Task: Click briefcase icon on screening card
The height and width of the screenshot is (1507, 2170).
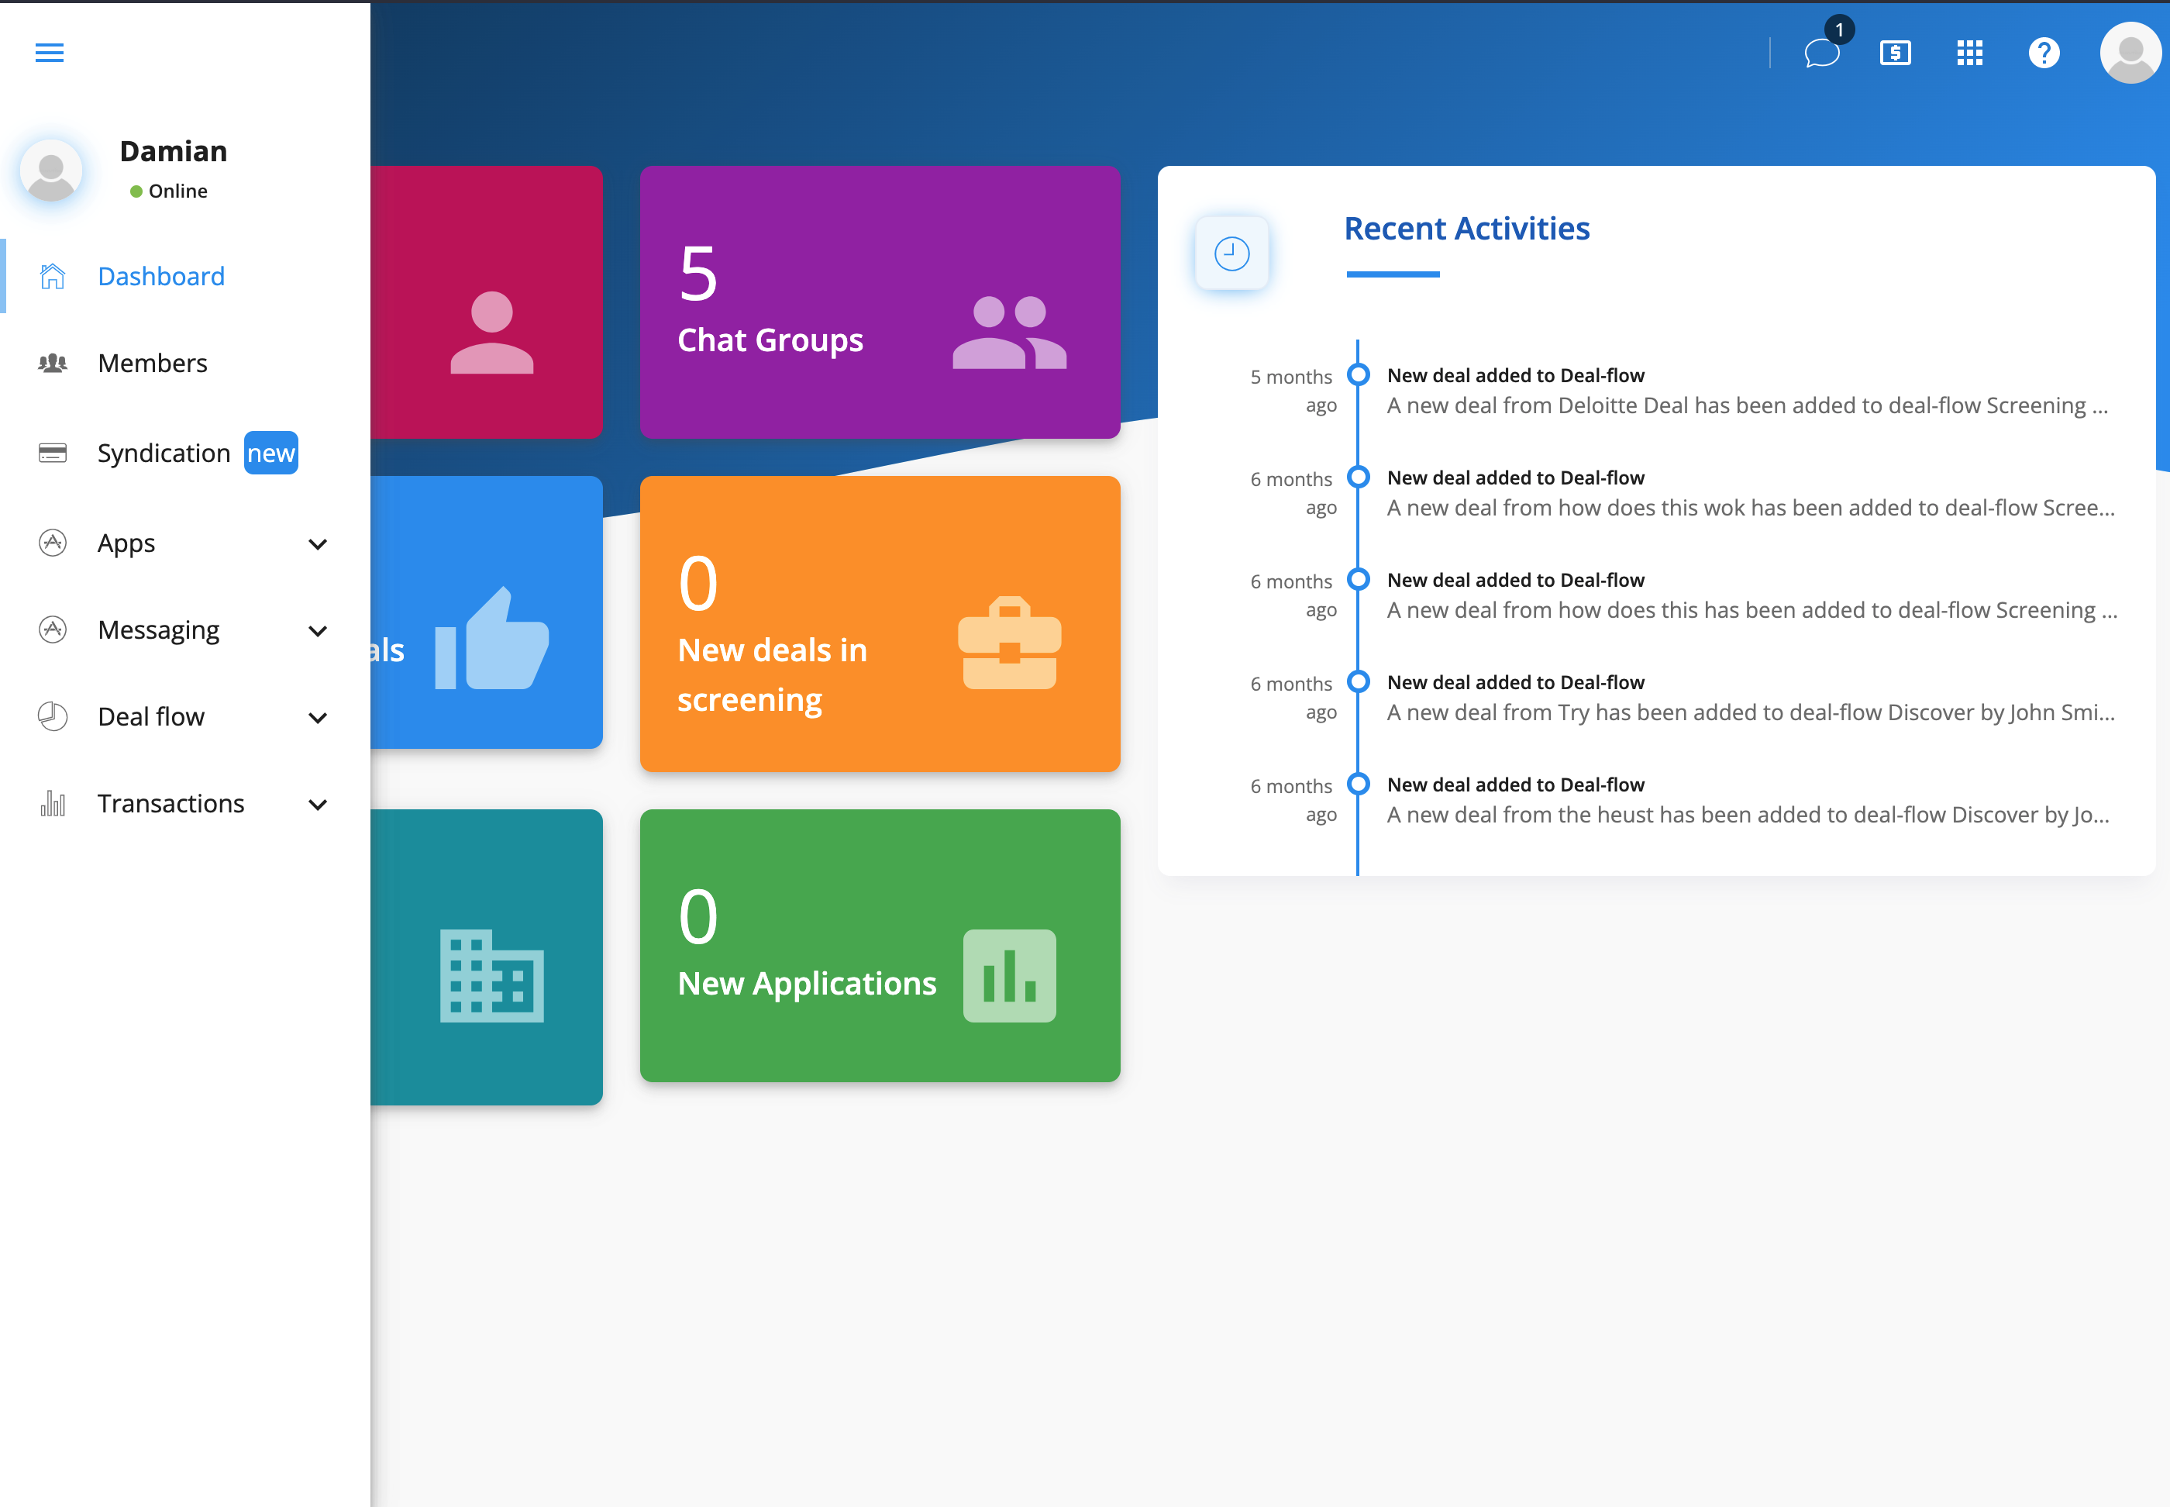Action: (x=1010, y=643)
